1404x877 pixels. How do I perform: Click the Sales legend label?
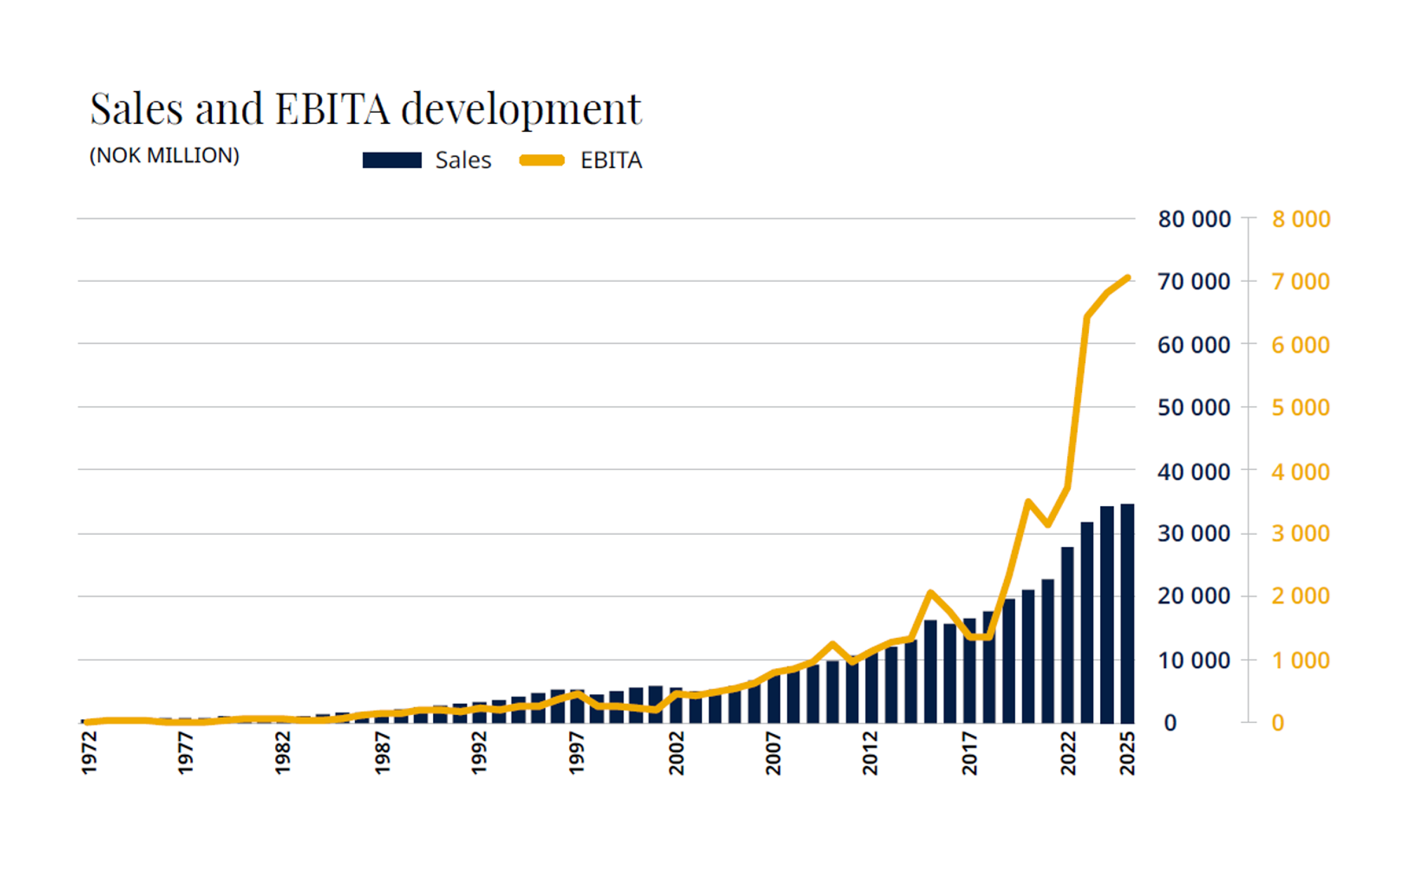pyautogui.click(x=463, y=161)
